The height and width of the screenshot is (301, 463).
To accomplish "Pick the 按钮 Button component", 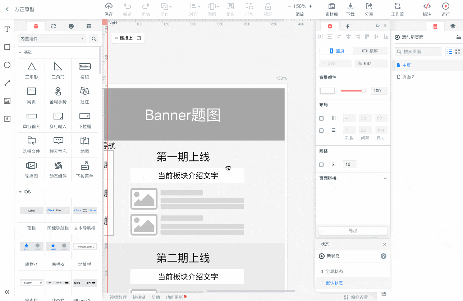I will click(85, 71).
